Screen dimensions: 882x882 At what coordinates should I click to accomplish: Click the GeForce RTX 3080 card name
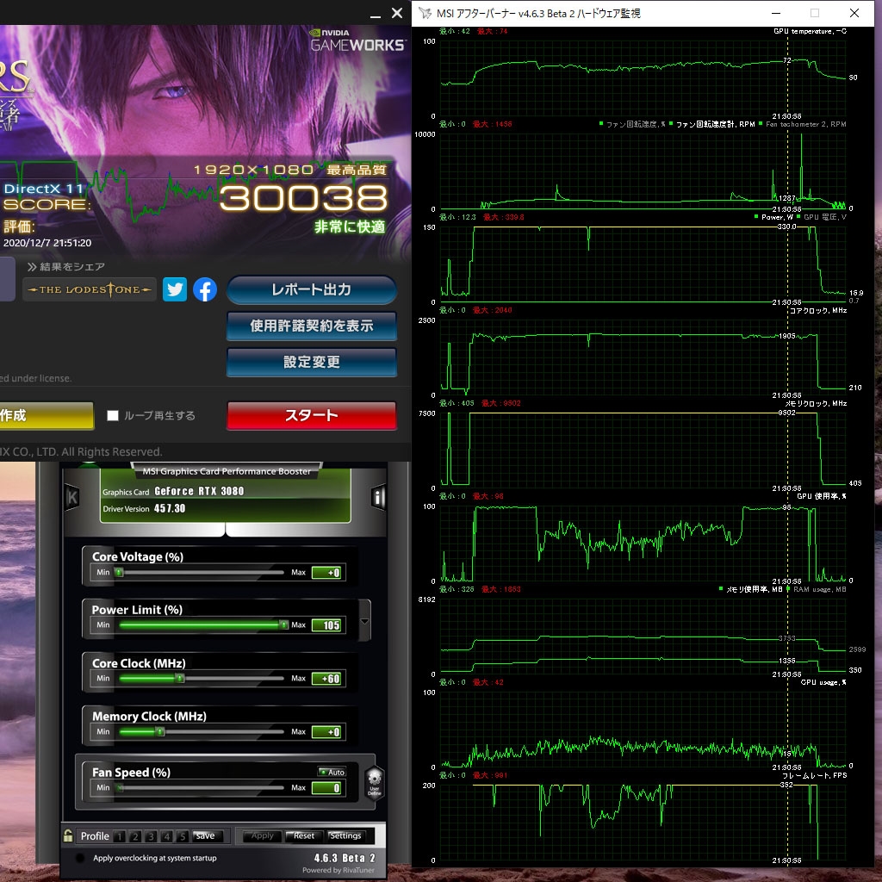click(x=199, y=491)
